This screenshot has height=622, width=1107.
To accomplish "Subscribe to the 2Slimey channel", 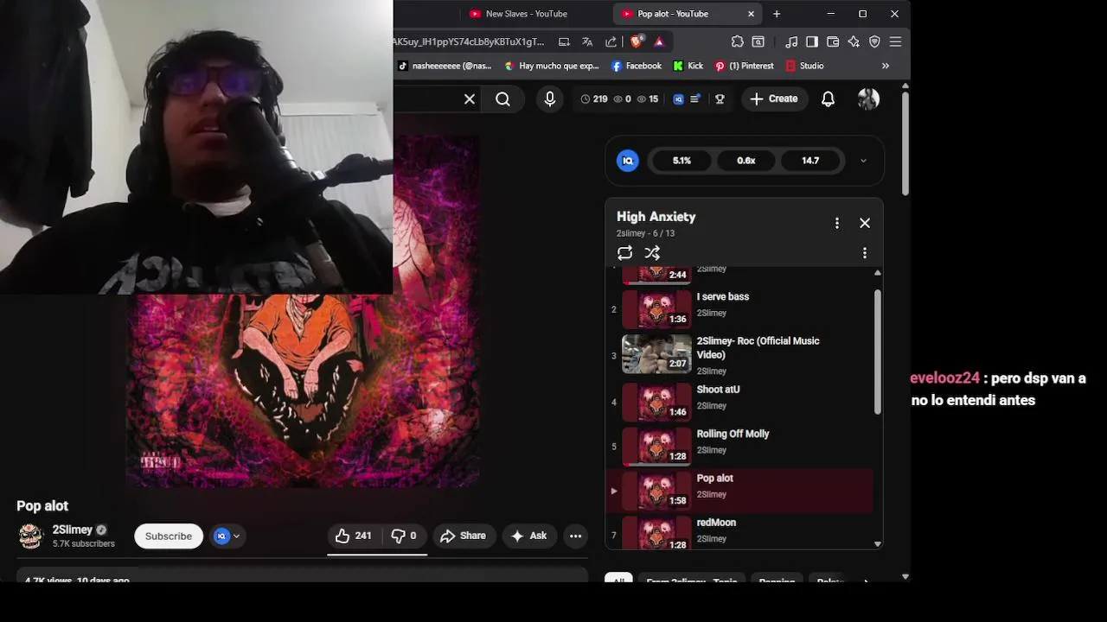I will (x=169, y=536).
